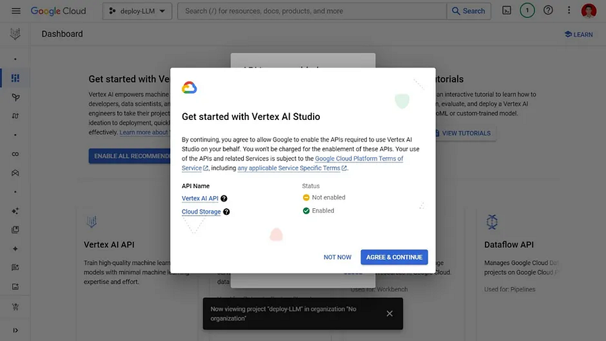Click the 'Not enabled' status text
Image resolution: width=606 pixels, height=341 pixels.
pyautogui.click(x=329, y=197)
